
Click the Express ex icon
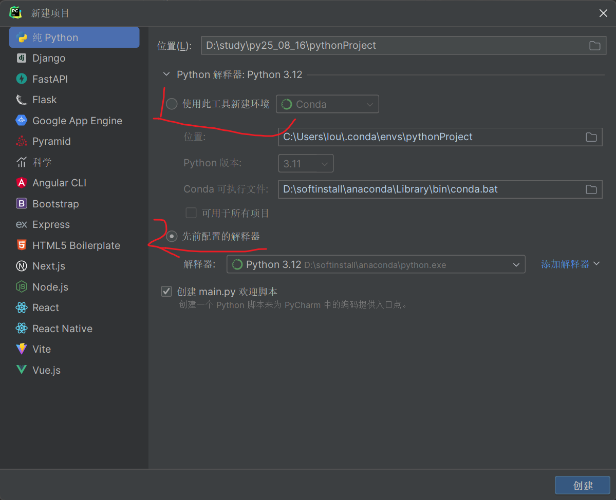point(22,224)
